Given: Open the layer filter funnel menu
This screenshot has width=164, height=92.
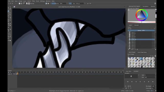Looking at the screenshot, I should click(x=155, y=29).
